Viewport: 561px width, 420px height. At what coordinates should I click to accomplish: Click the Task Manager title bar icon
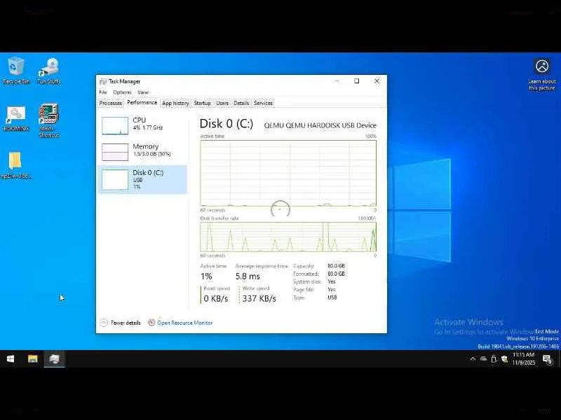tap(103, 81)
